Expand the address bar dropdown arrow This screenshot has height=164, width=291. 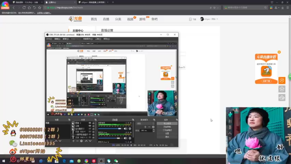(218, 8)
